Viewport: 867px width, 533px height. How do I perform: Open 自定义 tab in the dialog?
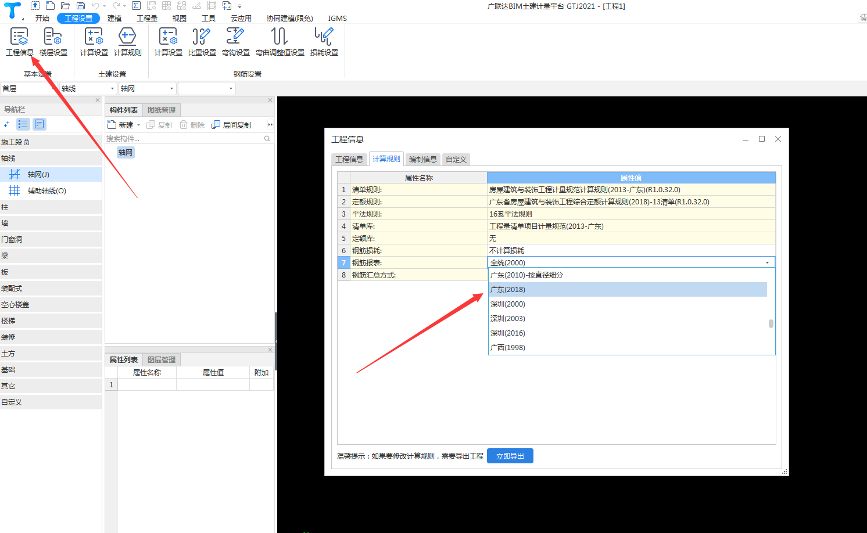coord(456,159)
